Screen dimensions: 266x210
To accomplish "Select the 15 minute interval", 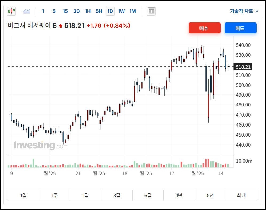I will pos(65,11).
